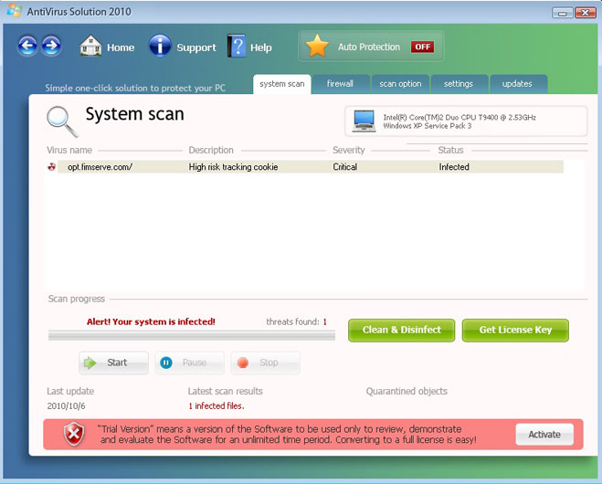This screenshot has height=484, width=602.
Task: Toggle Auto Protection OFF switch
Action: pyautogui.click(x=422, y=47)
